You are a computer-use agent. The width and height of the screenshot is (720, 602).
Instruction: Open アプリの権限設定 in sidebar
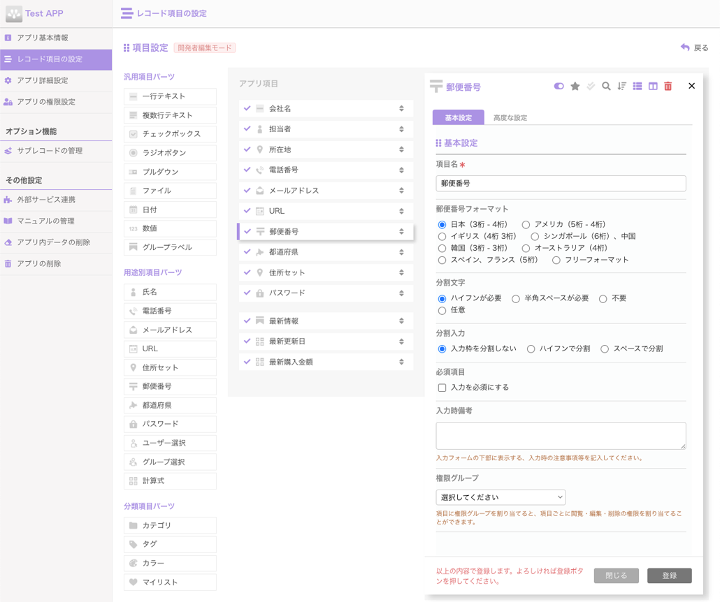pyautogui.click(x=56, y=102)
